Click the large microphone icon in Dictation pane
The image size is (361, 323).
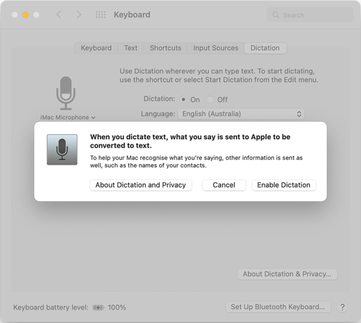[66, 93]
